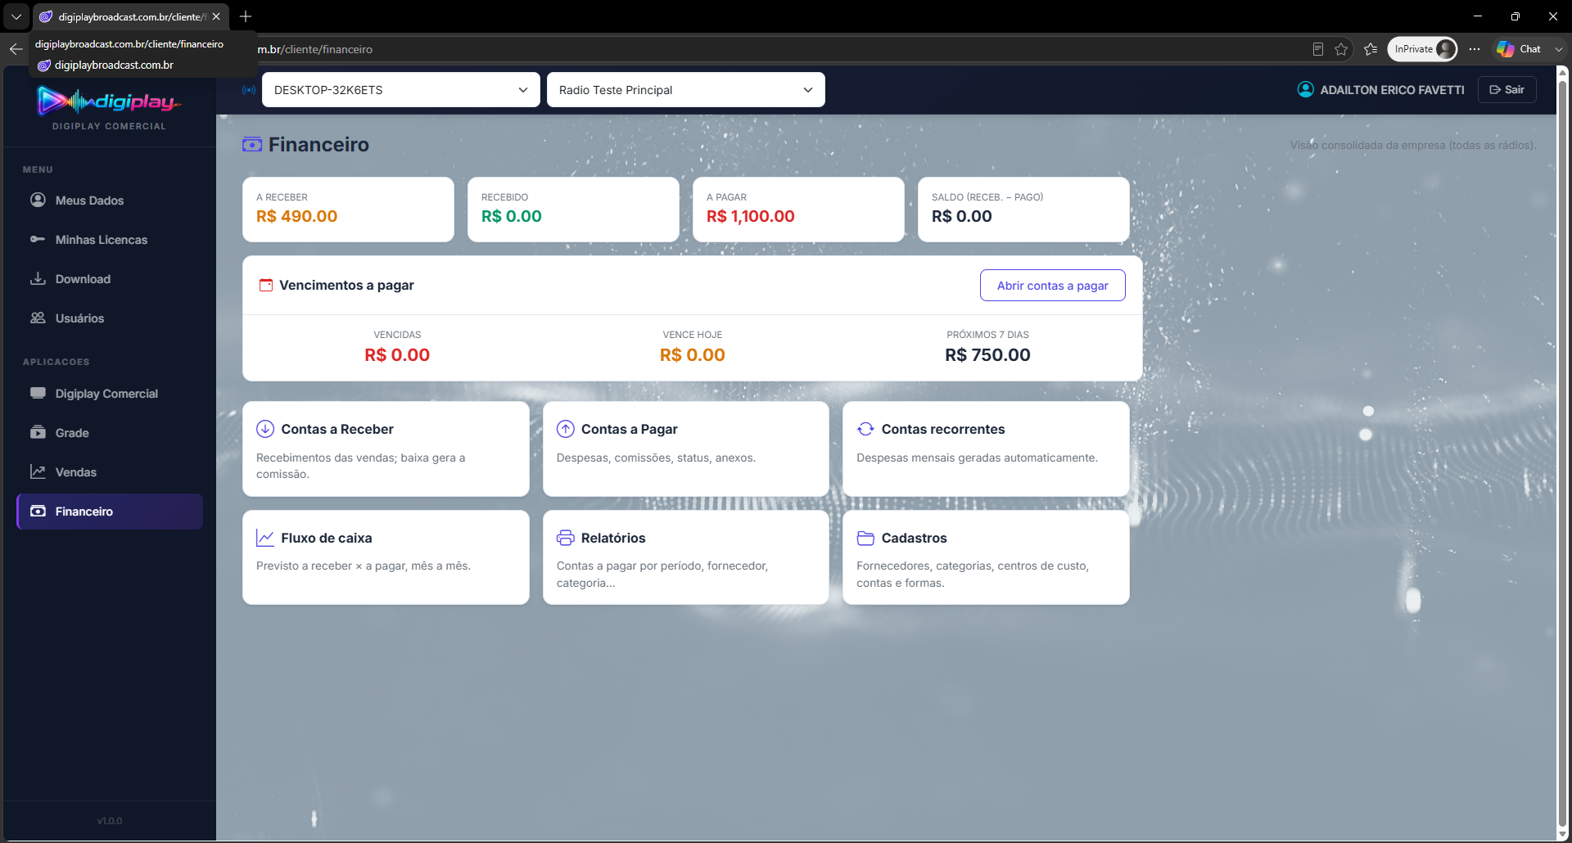
Task: Open Usuários menu item
Action: click(110, 318)
